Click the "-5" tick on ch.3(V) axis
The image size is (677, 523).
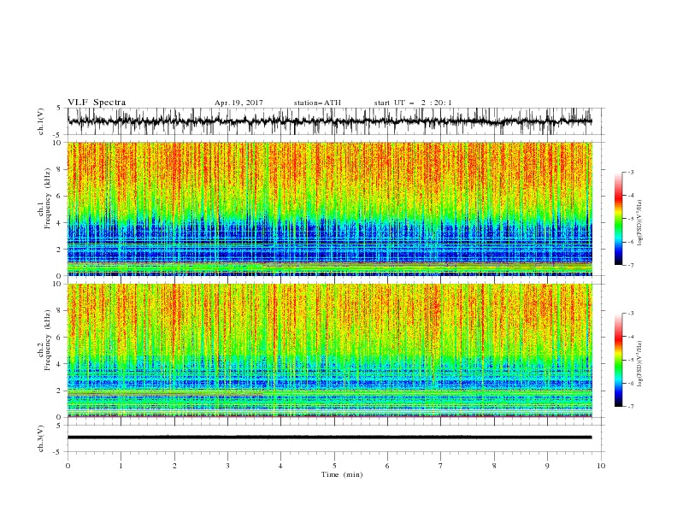(x=57, y=452)
